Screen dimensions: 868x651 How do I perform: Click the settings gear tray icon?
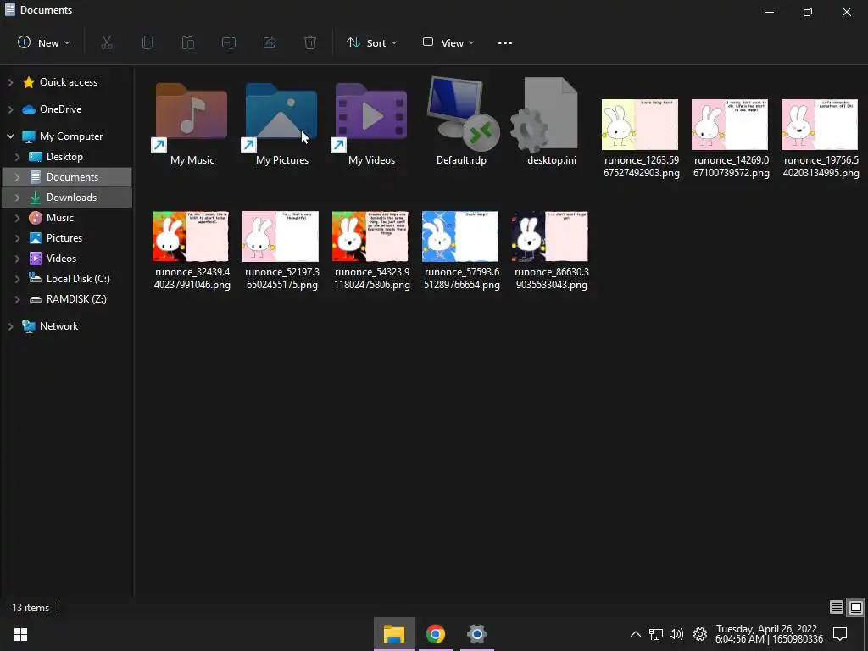[699, 634]
